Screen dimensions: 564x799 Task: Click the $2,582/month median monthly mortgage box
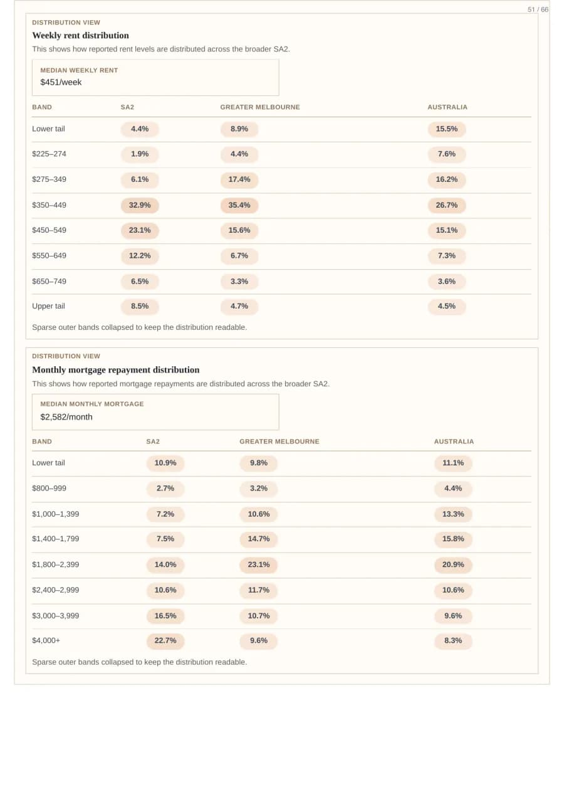155,411
